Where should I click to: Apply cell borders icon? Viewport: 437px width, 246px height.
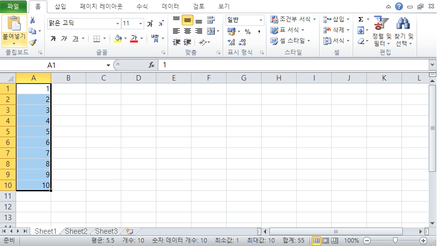96,39
